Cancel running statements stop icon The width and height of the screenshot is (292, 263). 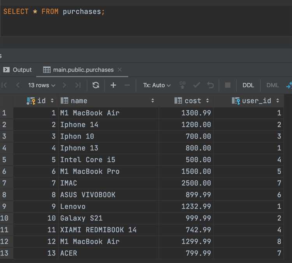(228, 85)
